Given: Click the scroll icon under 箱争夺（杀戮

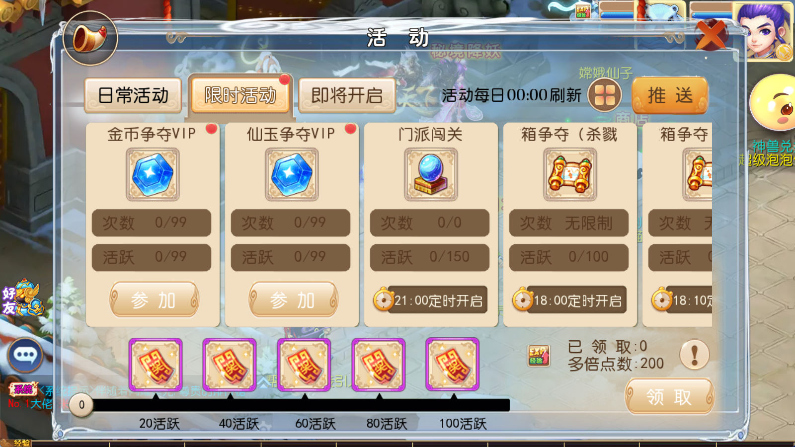Looking at the screenshot, I should tap(570, 174).
